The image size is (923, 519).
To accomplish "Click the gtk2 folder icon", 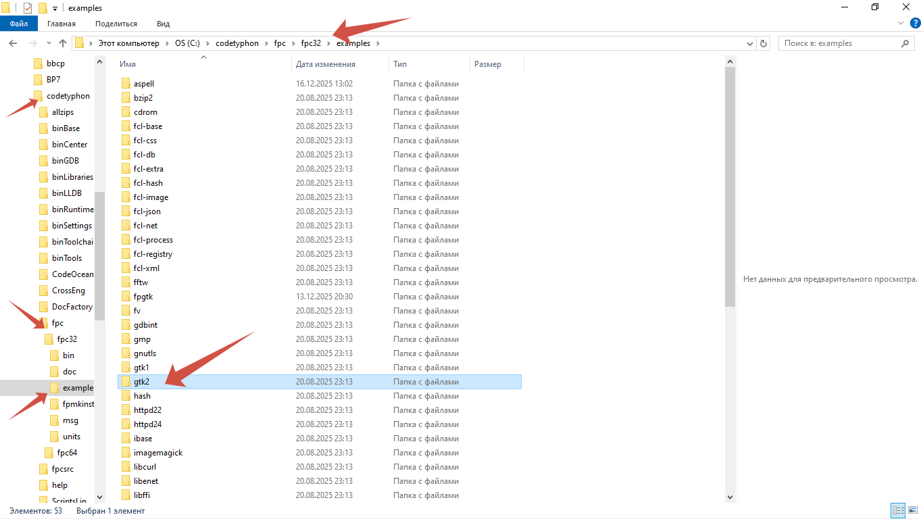I will coord(126,382).
